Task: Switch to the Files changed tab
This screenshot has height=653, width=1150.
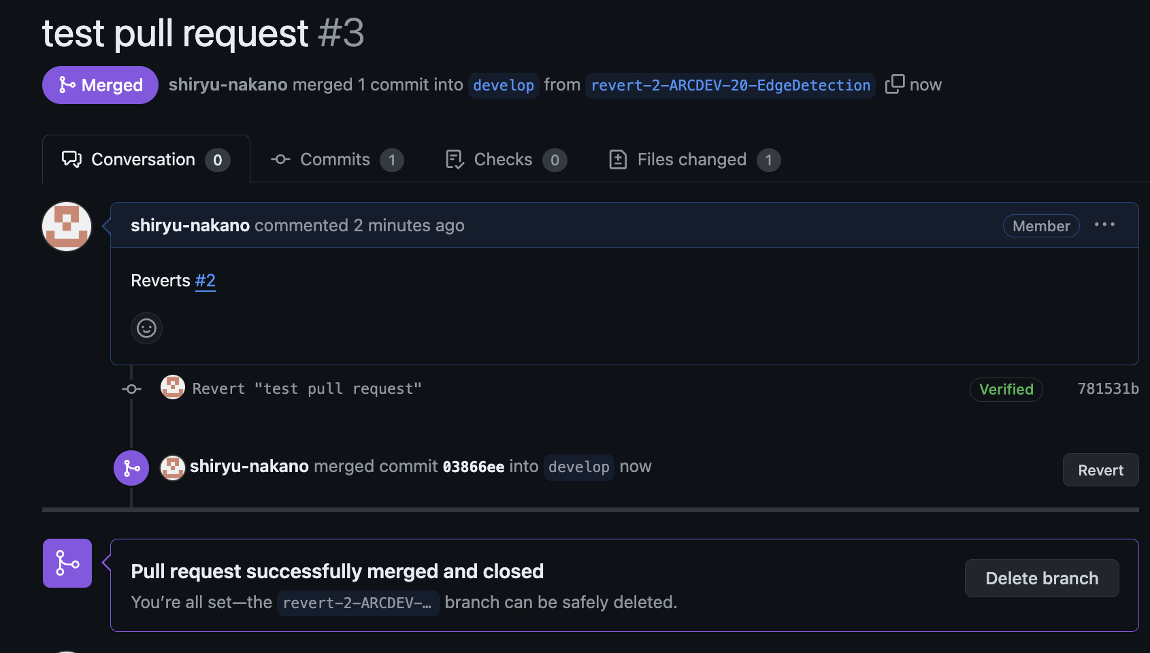Action: 691,159
